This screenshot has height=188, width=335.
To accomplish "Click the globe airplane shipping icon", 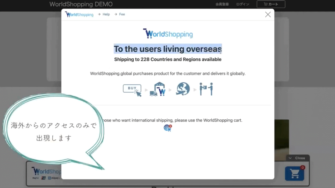I will [x=183, y=89].
